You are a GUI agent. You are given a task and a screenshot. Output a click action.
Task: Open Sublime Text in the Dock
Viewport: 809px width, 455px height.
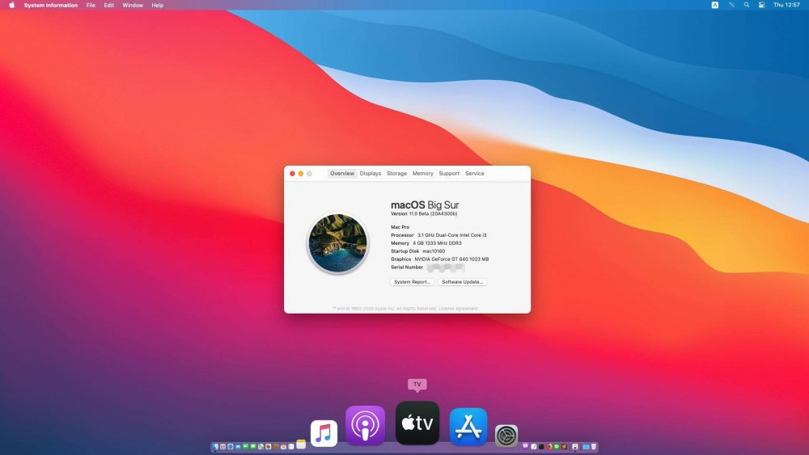565,446
